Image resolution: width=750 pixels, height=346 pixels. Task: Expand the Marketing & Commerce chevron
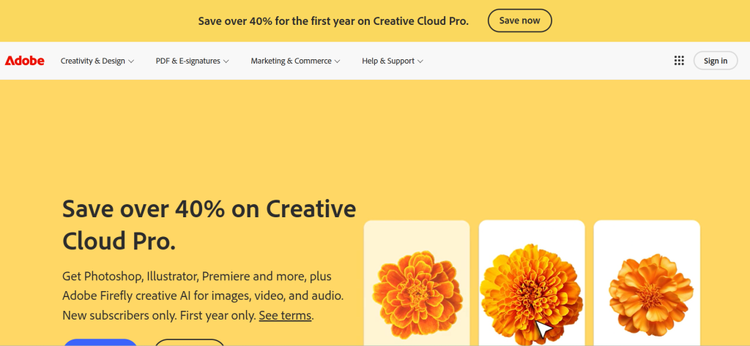tap(338, 61)
